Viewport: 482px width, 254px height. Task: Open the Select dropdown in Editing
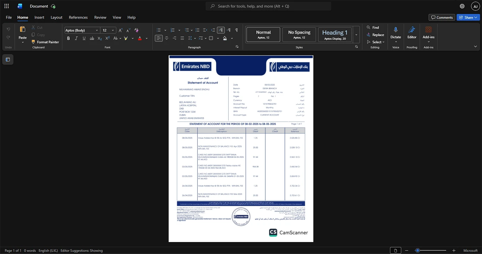376,42
